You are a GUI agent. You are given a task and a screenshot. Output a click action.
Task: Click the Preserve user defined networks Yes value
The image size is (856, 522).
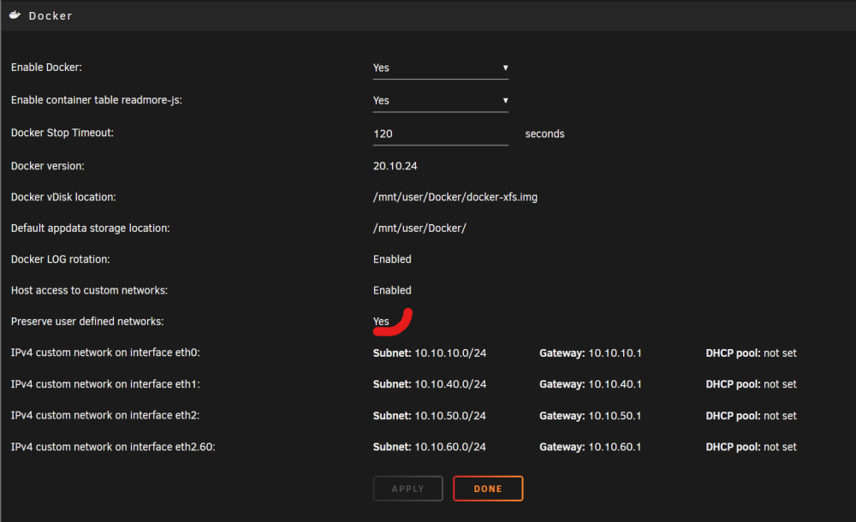pyautogui.click(x=381, y=322)
